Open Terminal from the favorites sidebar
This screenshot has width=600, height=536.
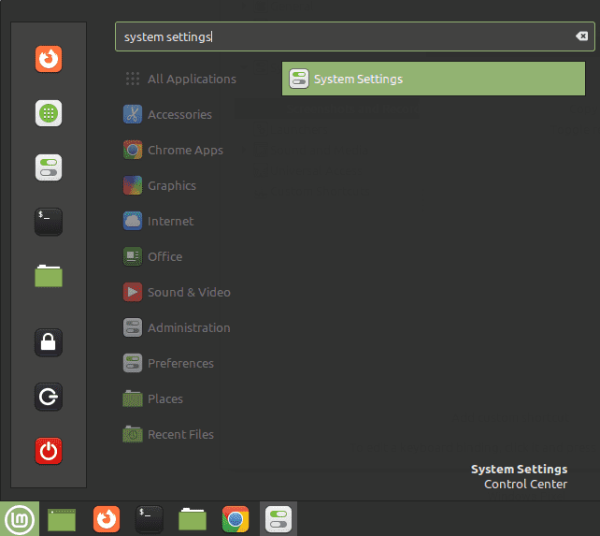tap(49, 222)
